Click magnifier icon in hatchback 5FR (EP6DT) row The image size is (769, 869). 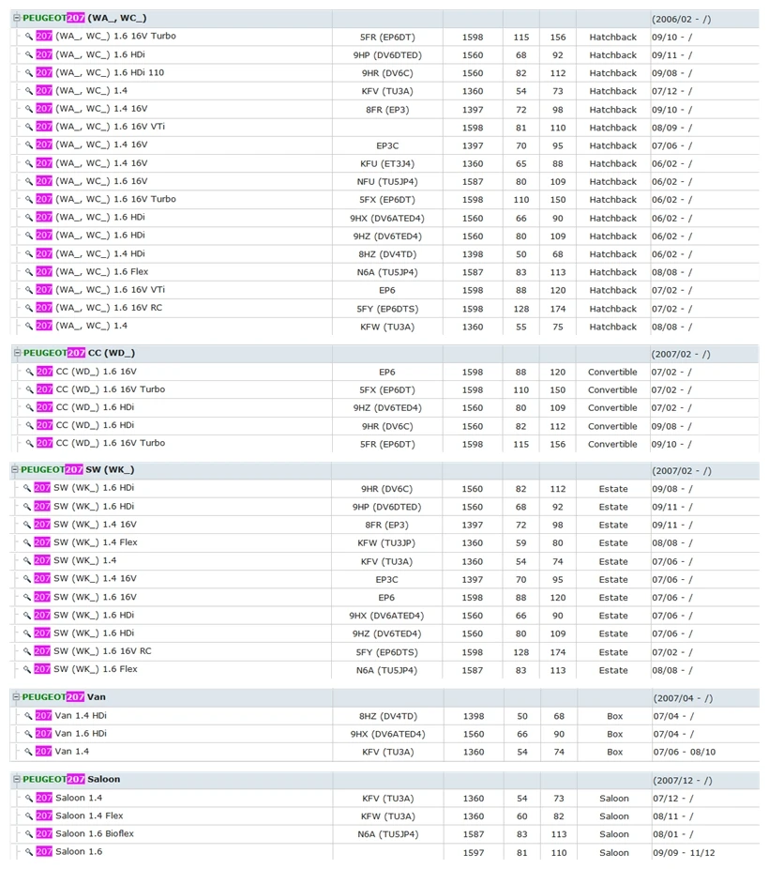(29, 37)
